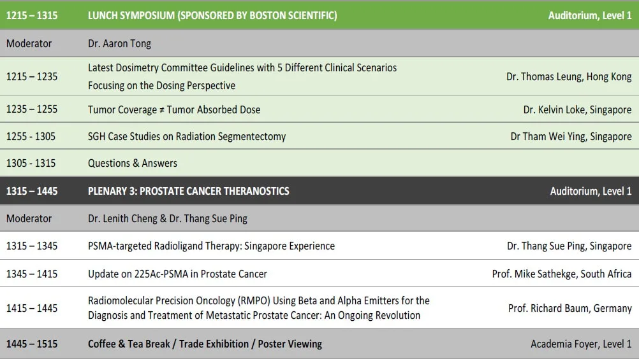The height and width of the screenshot is (359, 639).
Task: Click speaker Prof. Mike Sathekge, South Africa
Action: point(562,274)
